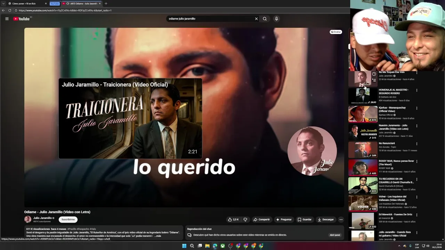Open options for 'Kjarkas - Munasquechay' video
Viewport: 445px width, 250px height.
(416, 108)
